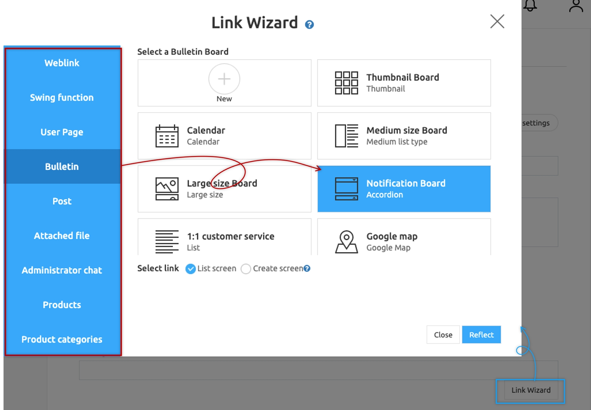Click the Link Wizard button
This screenshot has width=591, height=410.
tap(531, 390)
